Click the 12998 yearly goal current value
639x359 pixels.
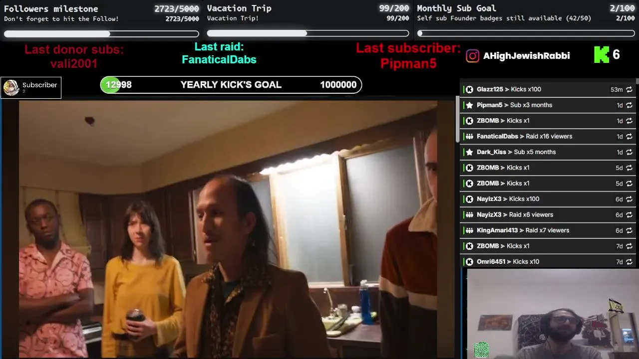[118, 85]
